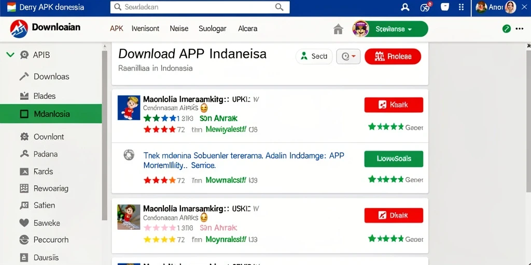Open the Tnek mdenina Sobuenler link
The image size is (531, 265).
tap(244, 160)
